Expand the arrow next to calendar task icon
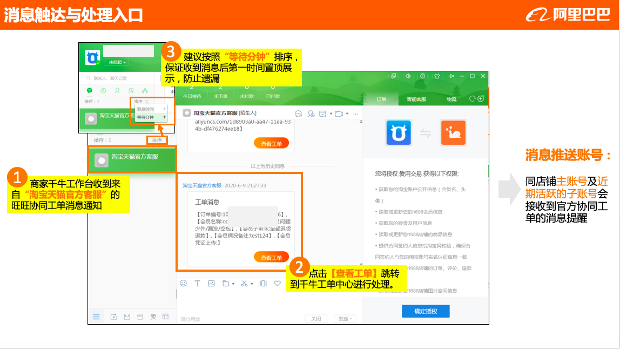Viewport: 620px width, 349px height. click(x=331, y=114)
